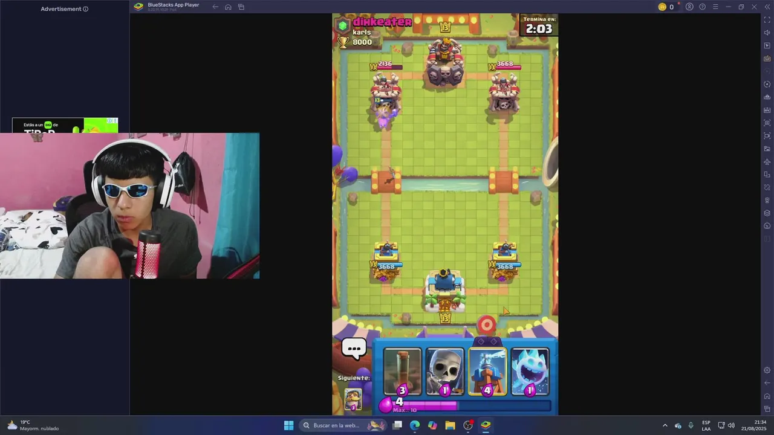774x435 pixels.
Task: Collapse the BlueStacks side toolbar
Action: (767, 7)
